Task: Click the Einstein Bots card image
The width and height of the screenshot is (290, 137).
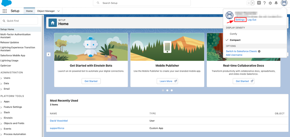Action: [91, 47]
